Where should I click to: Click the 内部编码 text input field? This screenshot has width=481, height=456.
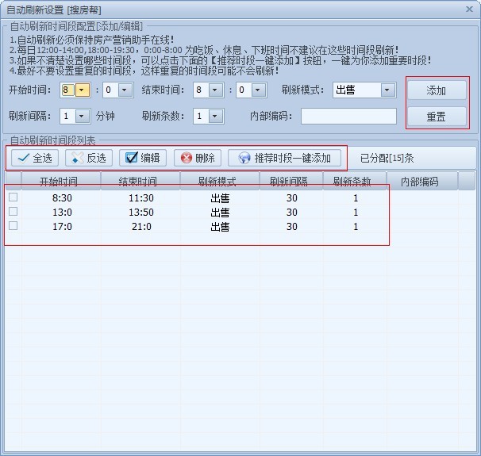(x=348, y=117)
